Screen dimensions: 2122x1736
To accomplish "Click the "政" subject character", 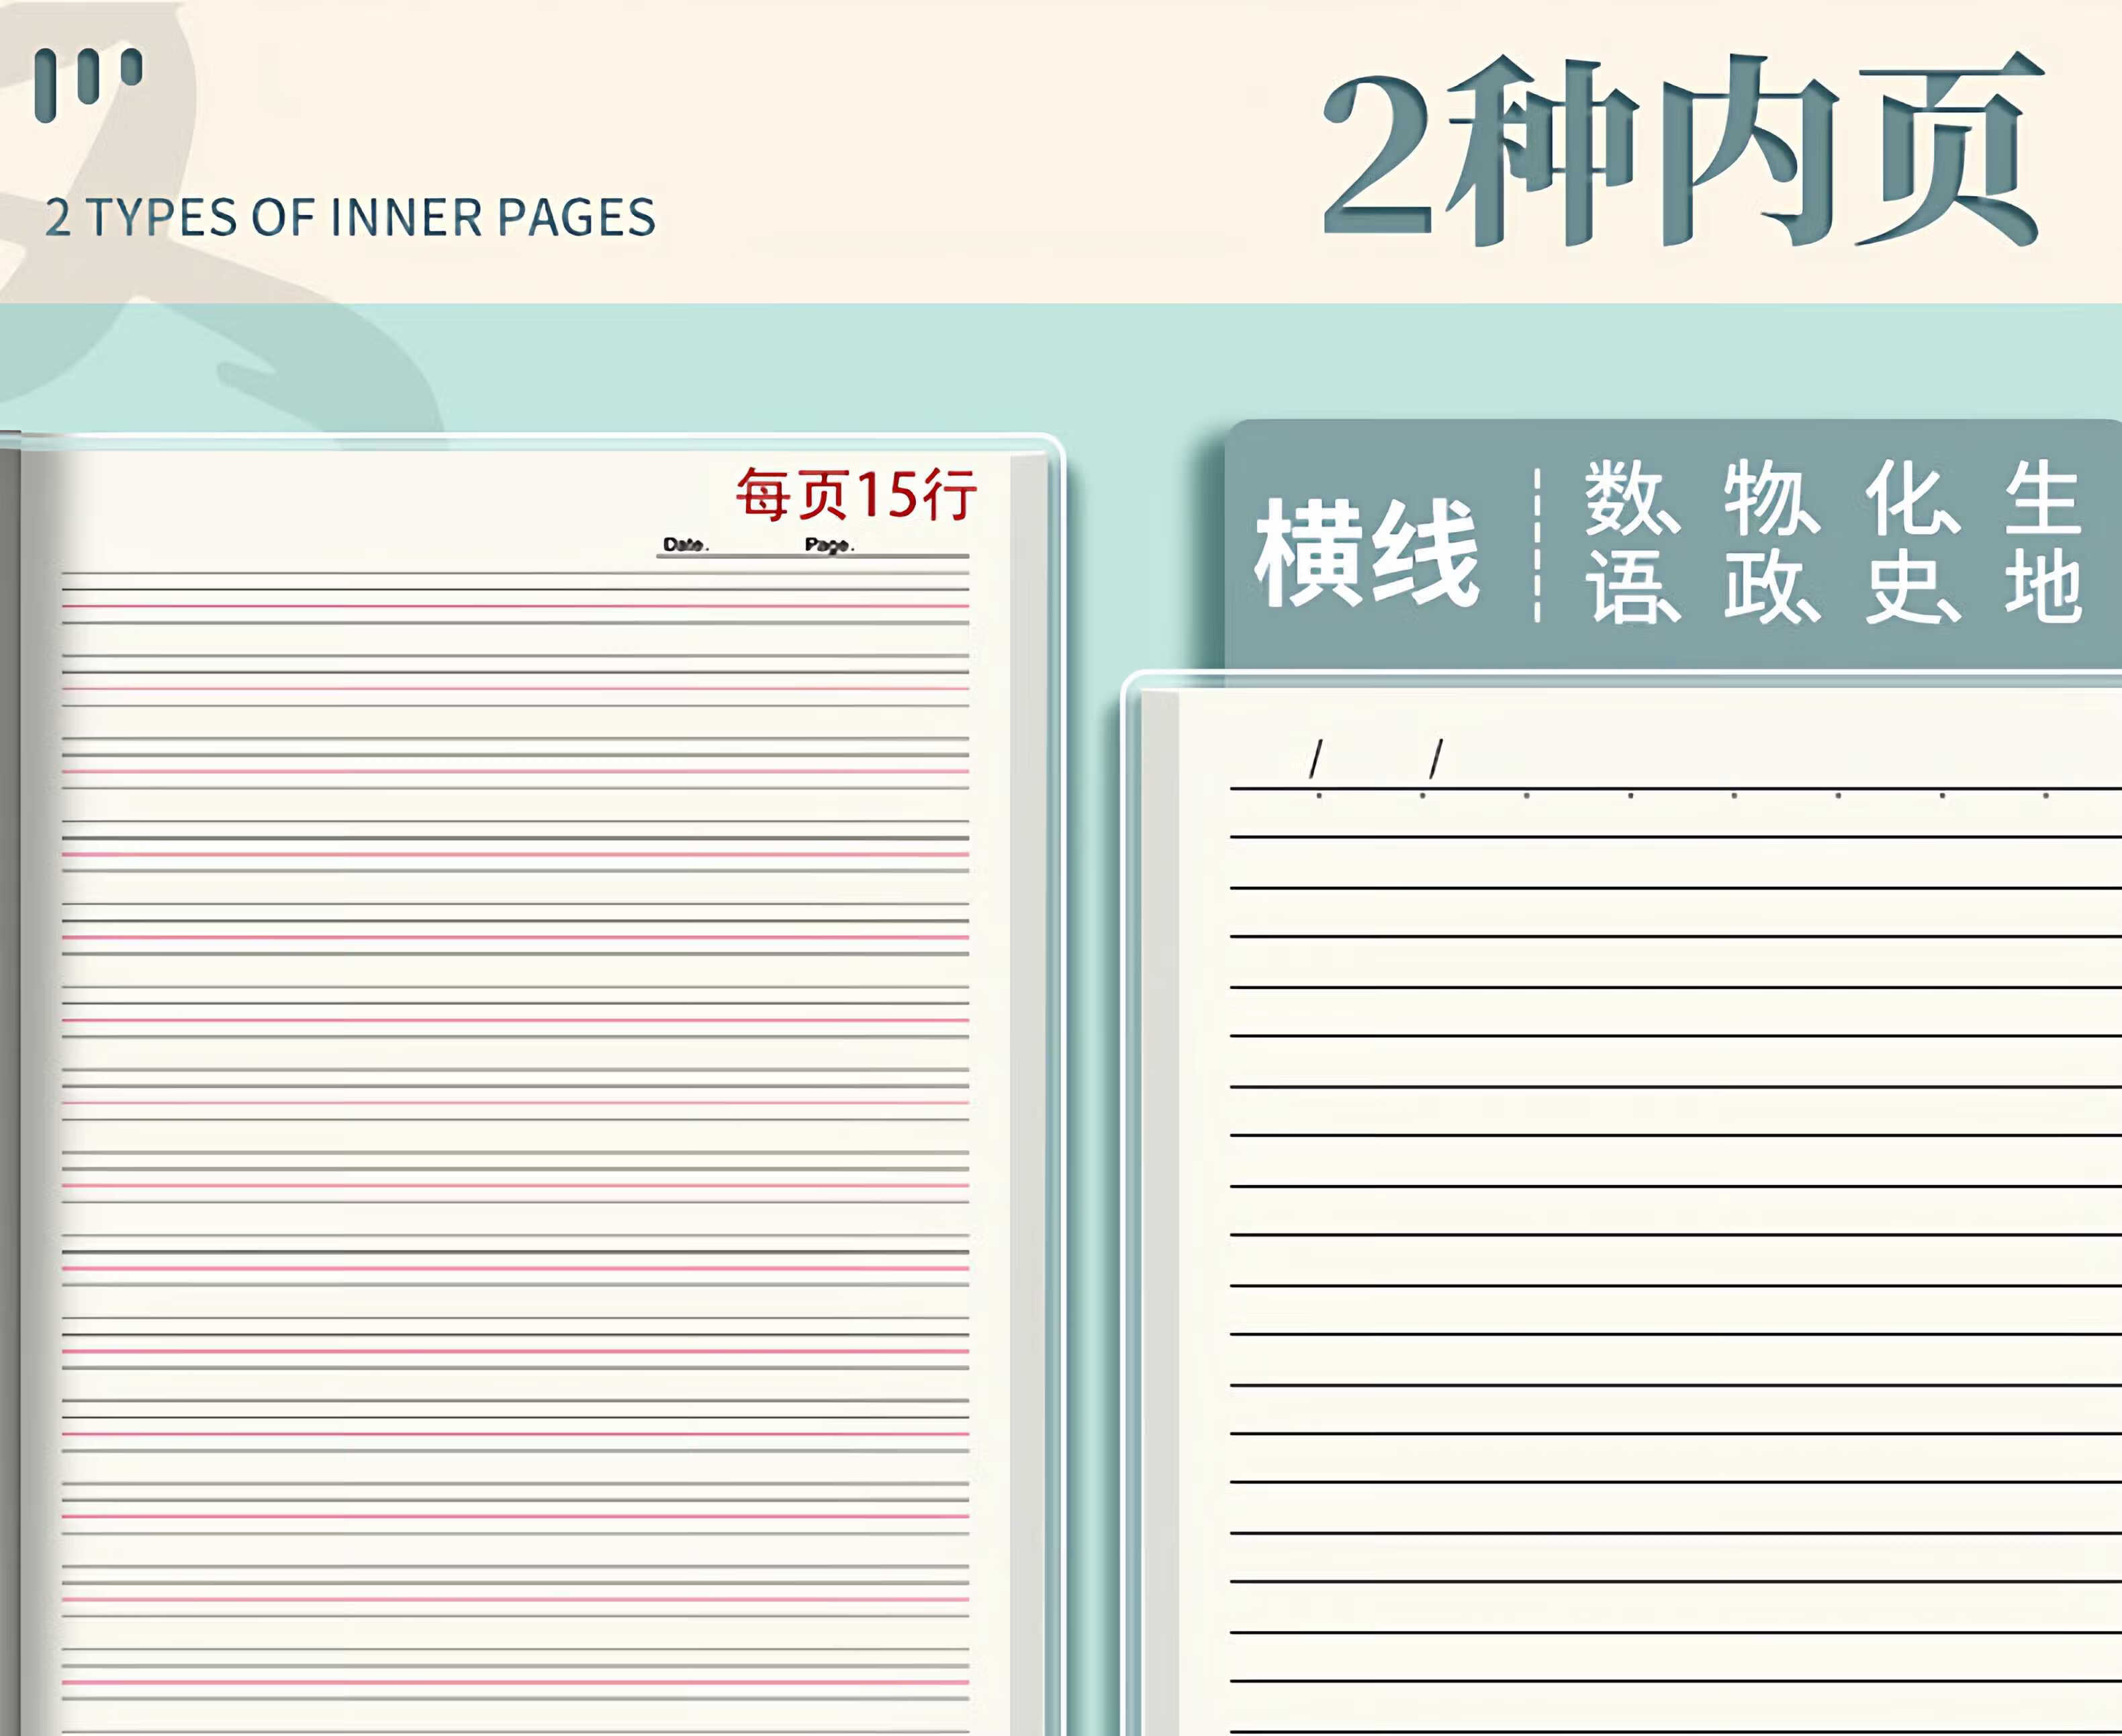I will click(x=1763, y=587).
